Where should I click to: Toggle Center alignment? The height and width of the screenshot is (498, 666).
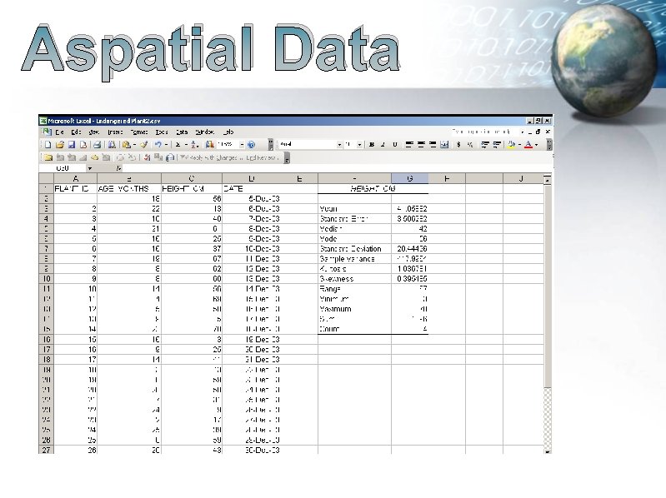[x=421, y=145]
